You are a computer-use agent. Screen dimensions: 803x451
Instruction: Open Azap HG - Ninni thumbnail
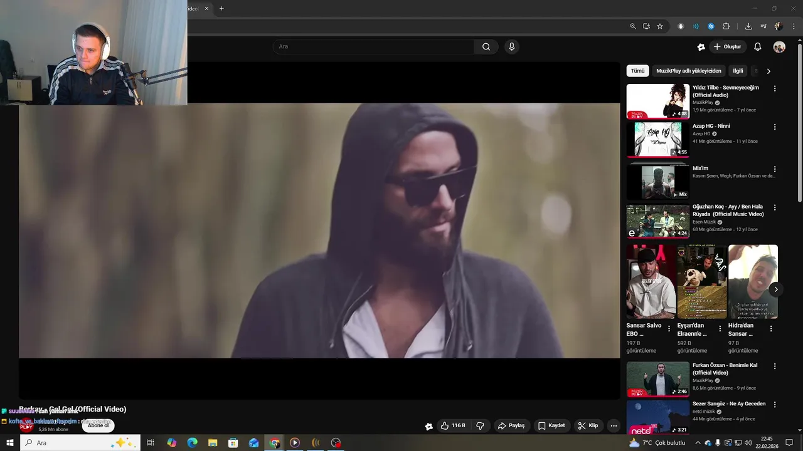pos(657,140)
